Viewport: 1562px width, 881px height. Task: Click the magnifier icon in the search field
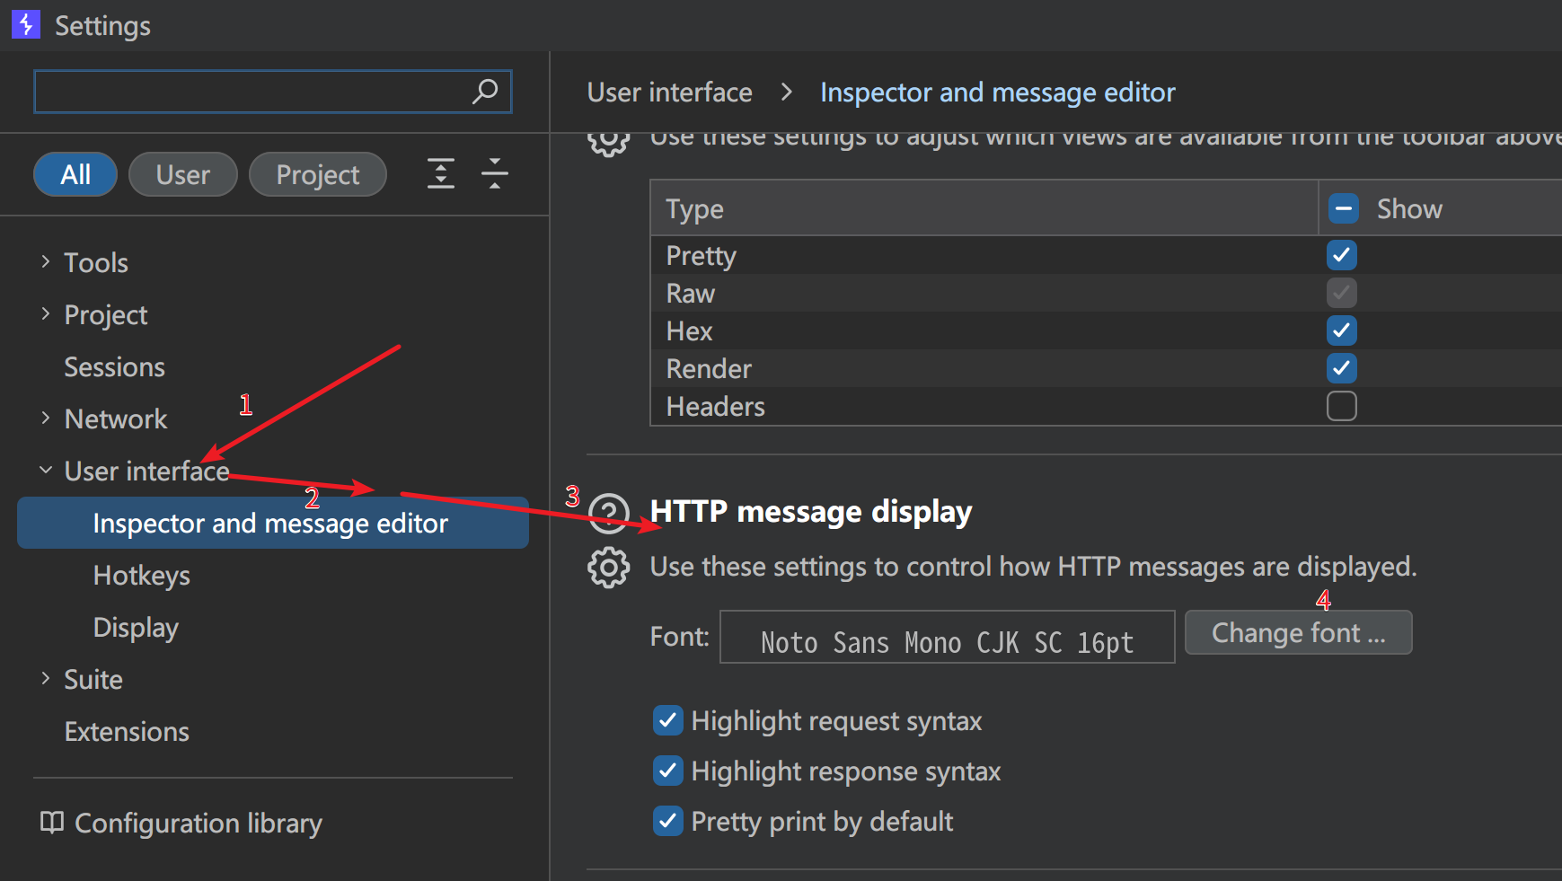[x=485, y=91]
